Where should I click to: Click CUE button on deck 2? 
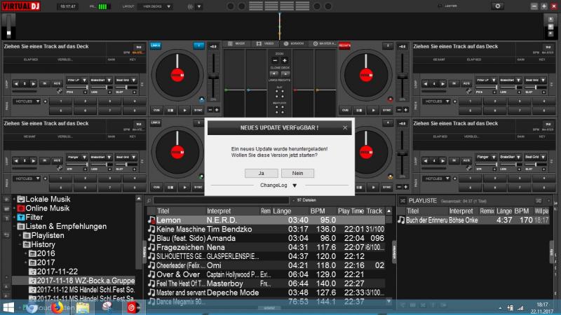(345, 111)
